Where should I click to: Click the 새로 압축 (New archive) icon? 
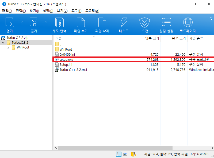pos(59,22)
